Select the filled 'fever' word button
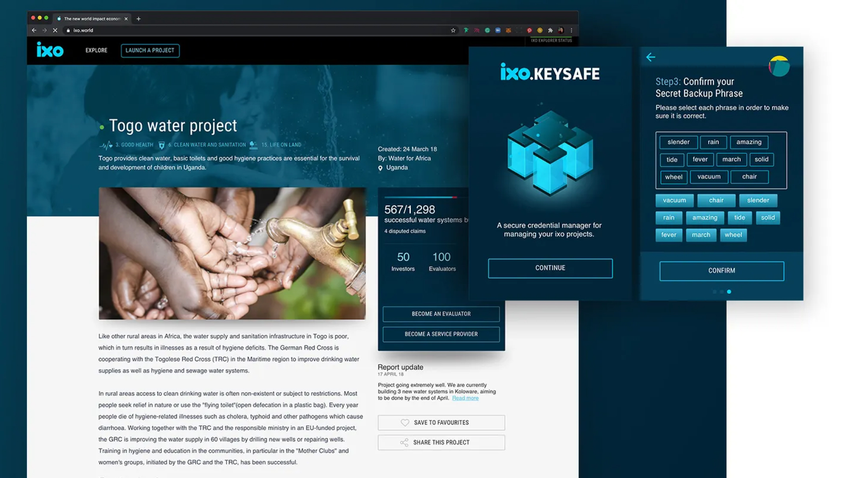Image resolution: width=849 pixels, height=478 pixels. [669, 235]
